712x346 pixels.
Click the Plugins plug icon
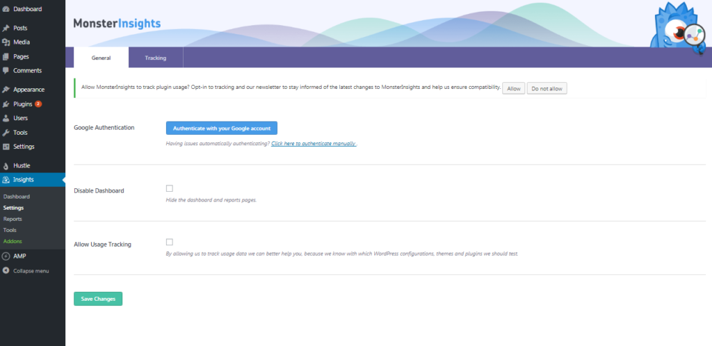6,104
